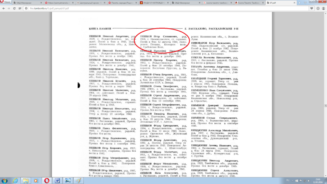Click the ПИМЕНОВ Степан Спиридонович entry

[x=215, y=122]
